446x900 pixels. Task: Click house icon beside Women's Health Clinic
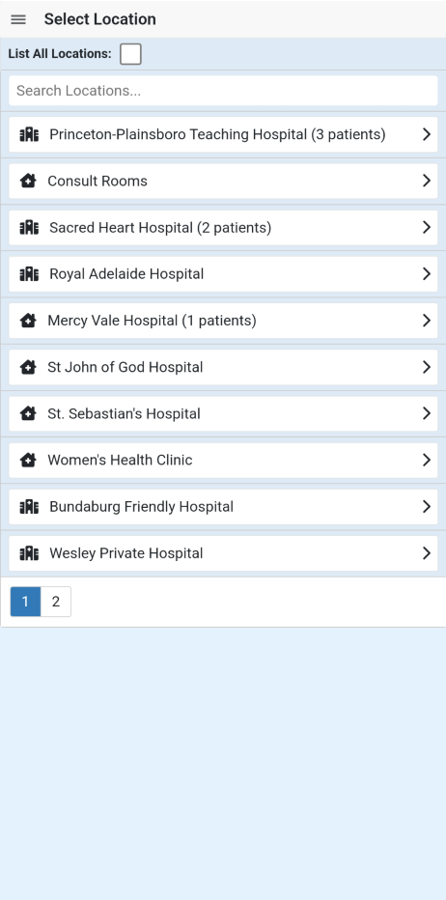28,460
